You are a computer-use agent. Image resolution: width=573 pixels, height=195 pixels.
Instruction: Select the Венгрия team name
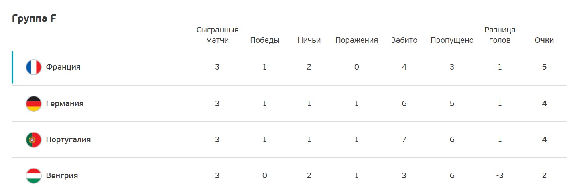62,176
